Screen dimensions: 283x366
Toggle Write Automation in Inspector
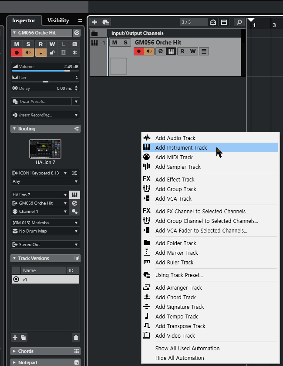click(x=52, y=44)
